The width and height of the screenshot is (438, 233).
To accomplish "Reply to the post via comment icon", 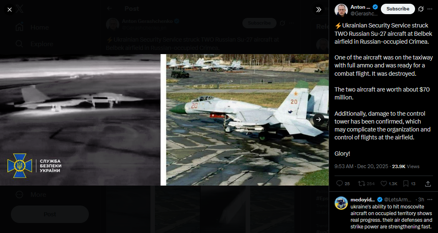I will (x=340, y=183).
